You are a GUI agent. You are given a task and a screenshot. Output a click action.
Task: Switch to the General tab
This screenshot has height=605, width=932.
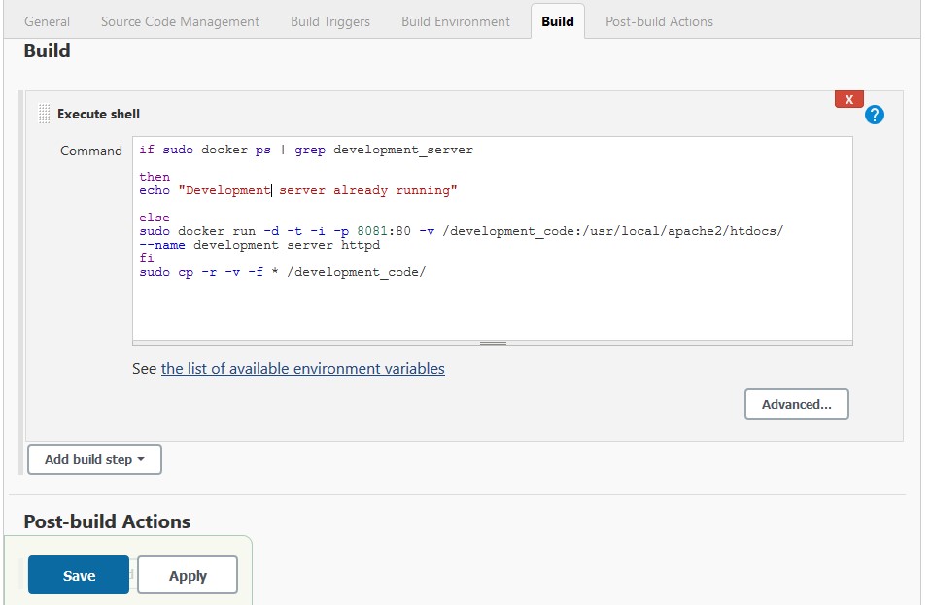[x=47, y=21]
